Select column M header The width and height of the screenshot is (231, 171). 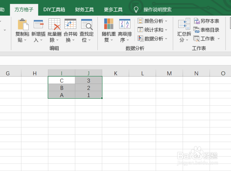(169, 73)
